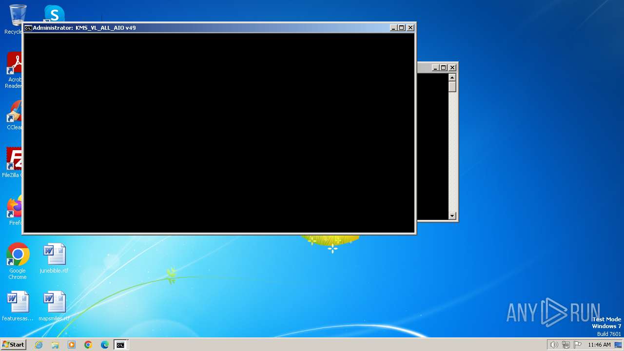This screenshot has height=351, width=624.
Task: Click the background console scrollbar thumb
Action: pyautogui.click(x=452, y=87)
